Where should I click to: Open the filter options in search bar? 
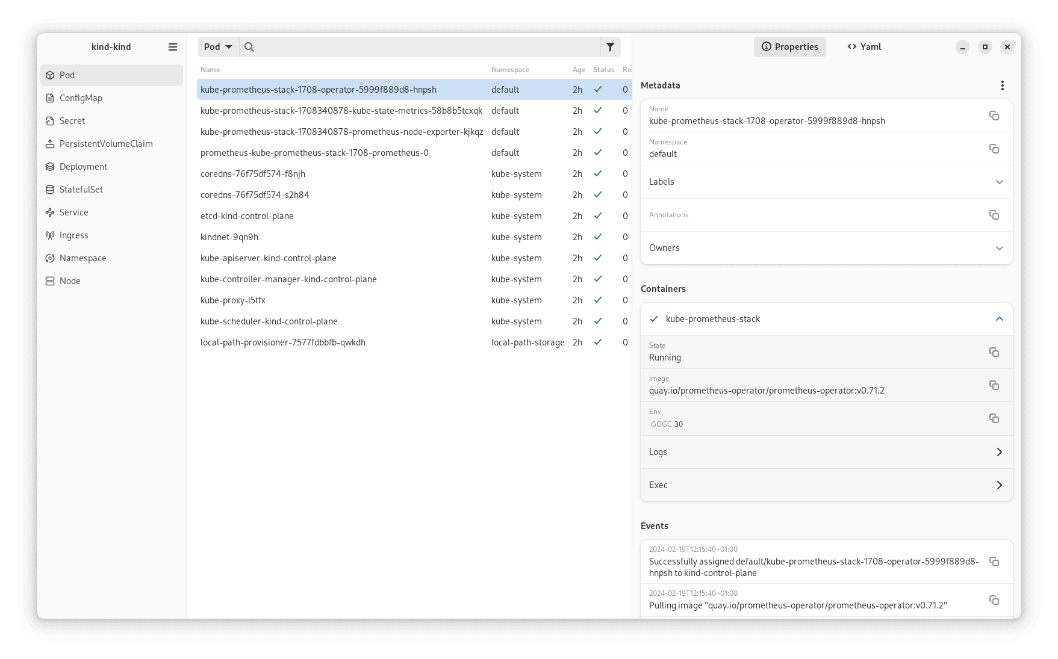pos(610,46)
